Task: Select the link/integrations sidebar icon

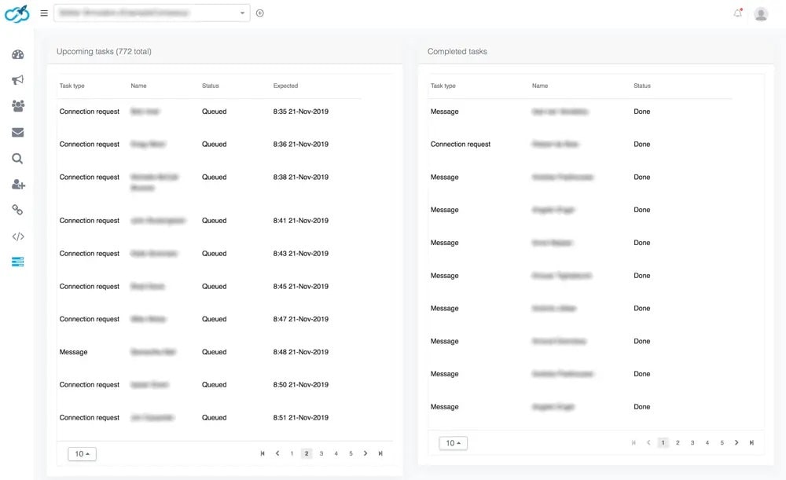Action: tap(17, 210)
